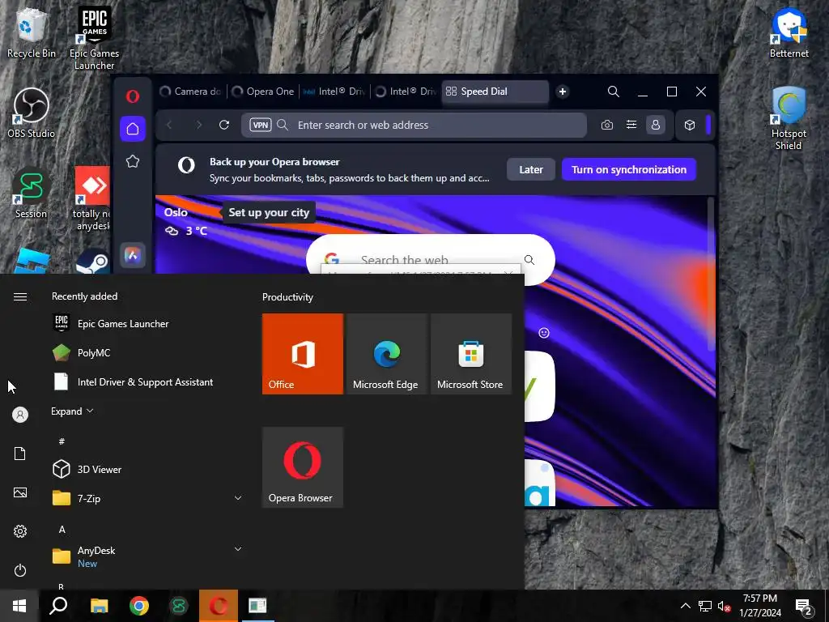Open Intel Driver & Support Assistant entry

pyautogui.click(x=147, y=382)
